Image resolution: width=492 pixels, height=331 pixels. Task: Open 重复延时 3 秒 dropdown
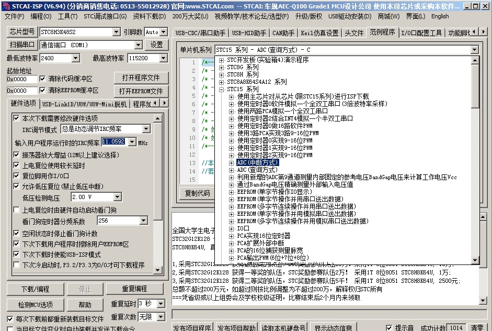[x=161, y=304]
